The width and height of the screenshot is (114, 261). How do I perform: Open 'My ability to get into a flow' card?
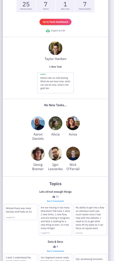coord(90,220)
